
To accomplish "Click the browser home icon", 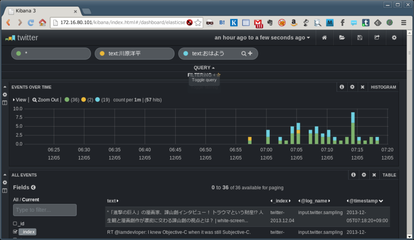I will 42,22.
